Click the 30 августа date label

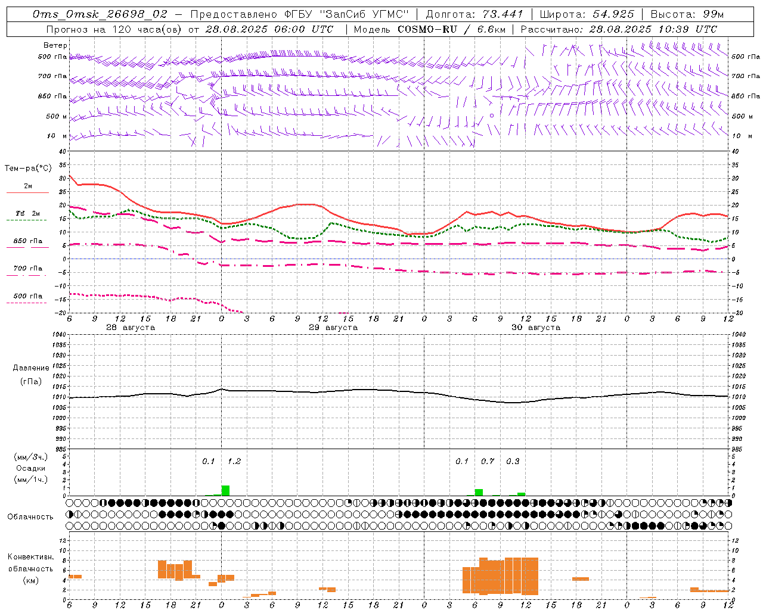536,328
